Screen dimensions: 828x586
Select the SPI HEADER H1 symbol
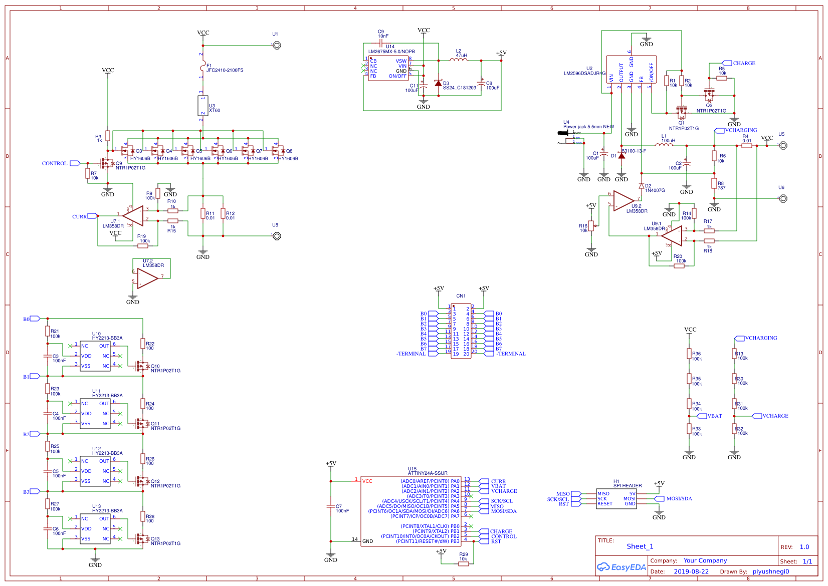[617, 499]
